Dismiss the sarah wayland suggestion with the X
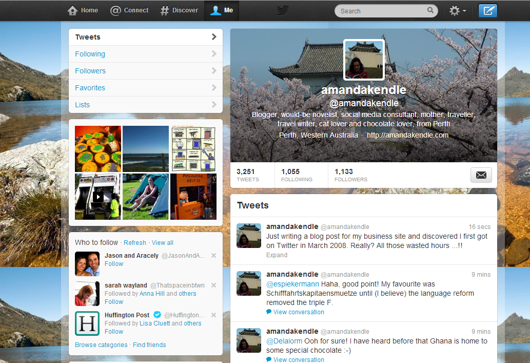530x363 pixels. coord(213,285)
